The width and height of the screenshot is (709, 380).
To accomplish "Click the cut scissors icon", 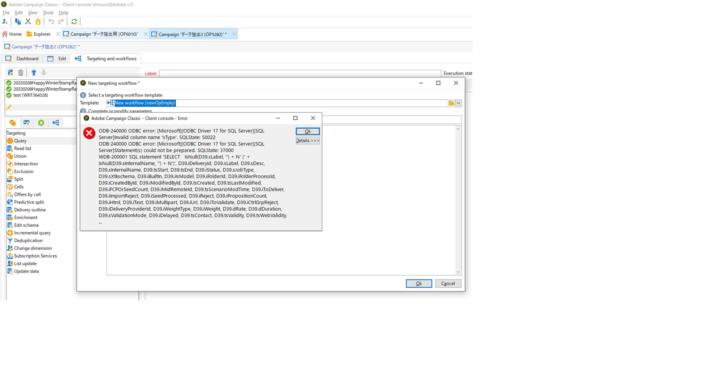I will click(x=28, y=22).
